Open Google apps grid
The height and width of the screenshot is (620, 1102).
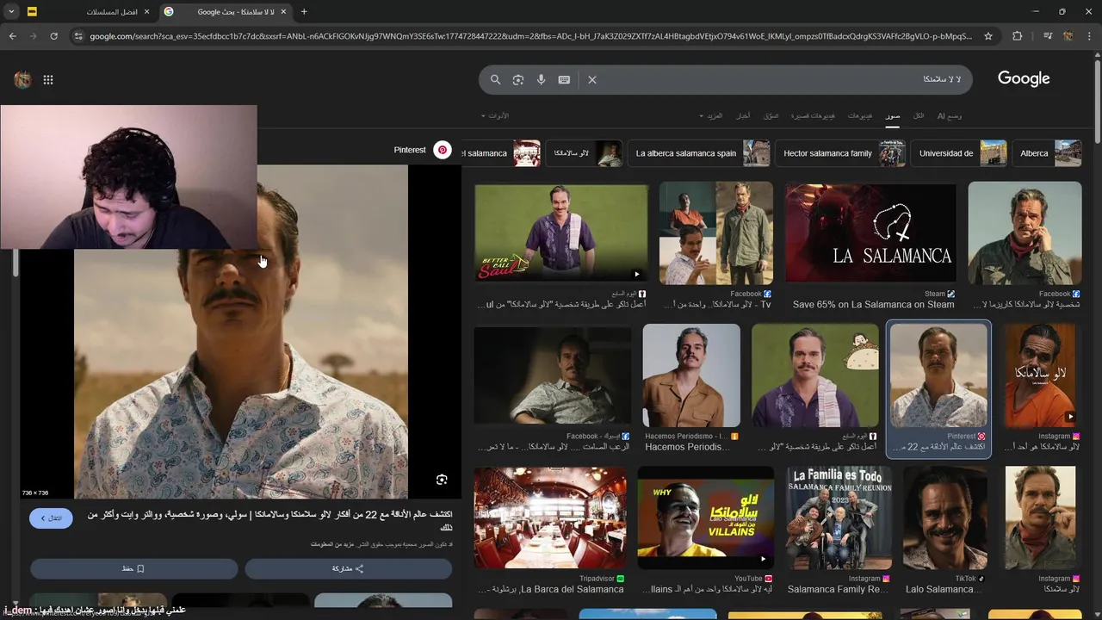pyautogui.click(x=48, y=80)
